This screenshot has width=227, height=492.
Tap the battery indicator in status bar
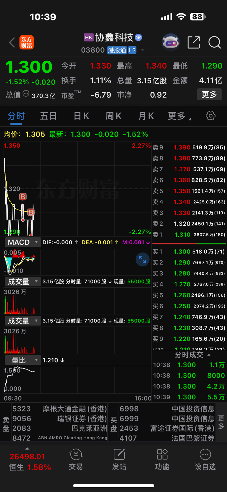198,17
